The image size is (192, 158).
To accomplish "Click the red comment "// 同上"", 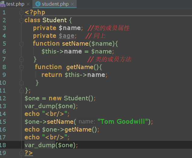I will pos(95,36).
